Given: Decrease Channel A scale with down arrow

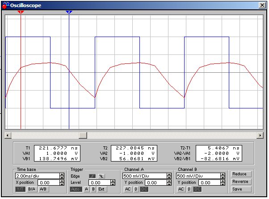Looking at the screenshot, I should [x=169, y=178].
